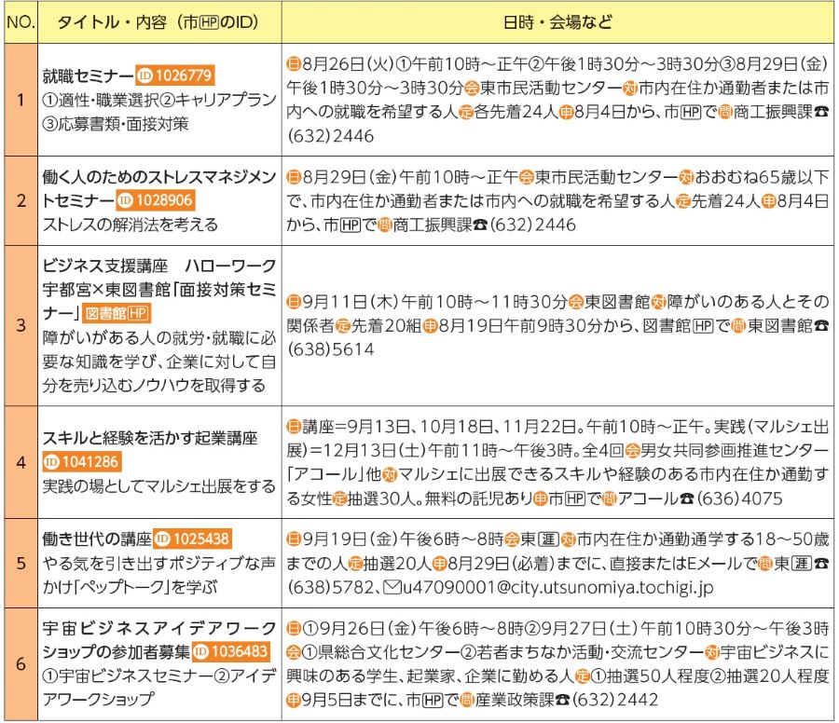The height and width of the screenshot is (723, 839).
Task: Click 会 venue icon before ①県総合文化センター
Action: (294, 652)
